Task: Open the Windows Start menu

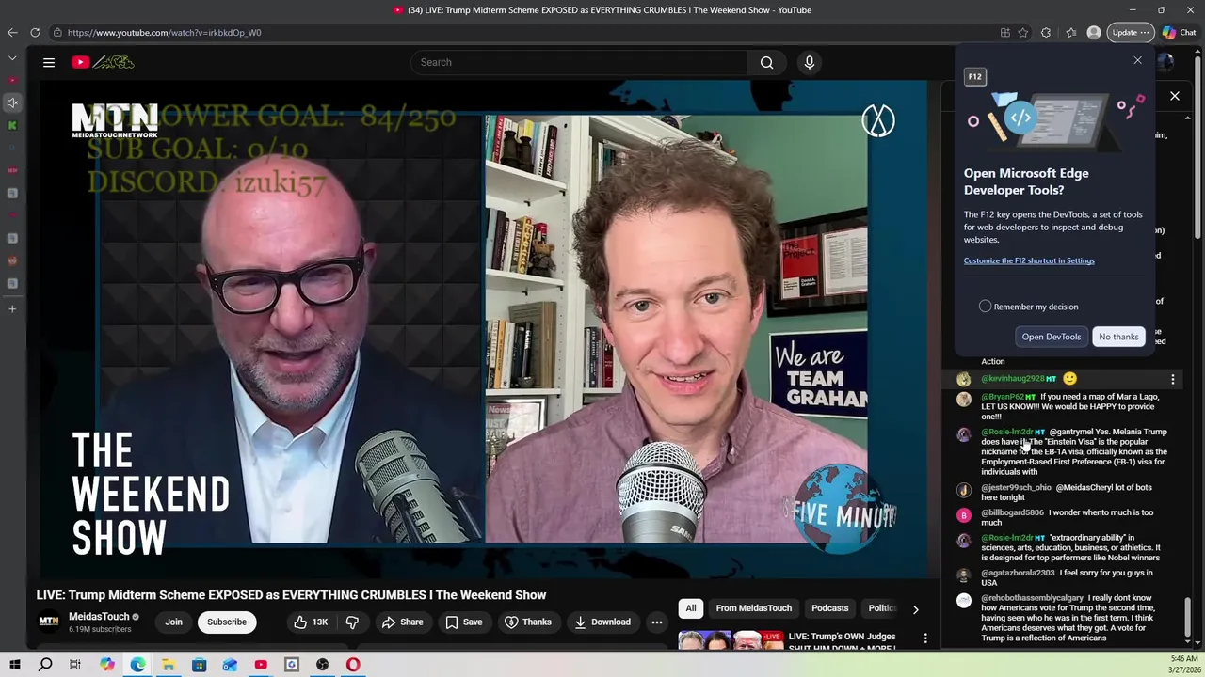Action: click(x=14, y=665)
